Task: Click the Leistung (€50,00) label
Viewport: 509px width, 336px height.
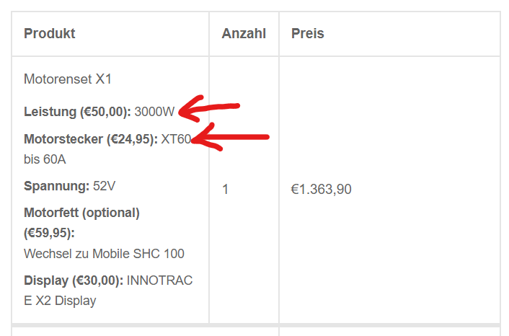Action: click(x=77, y=112)
